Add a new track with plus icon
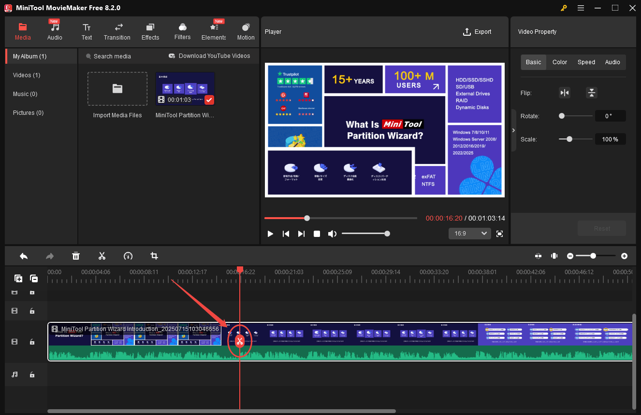 18,278
